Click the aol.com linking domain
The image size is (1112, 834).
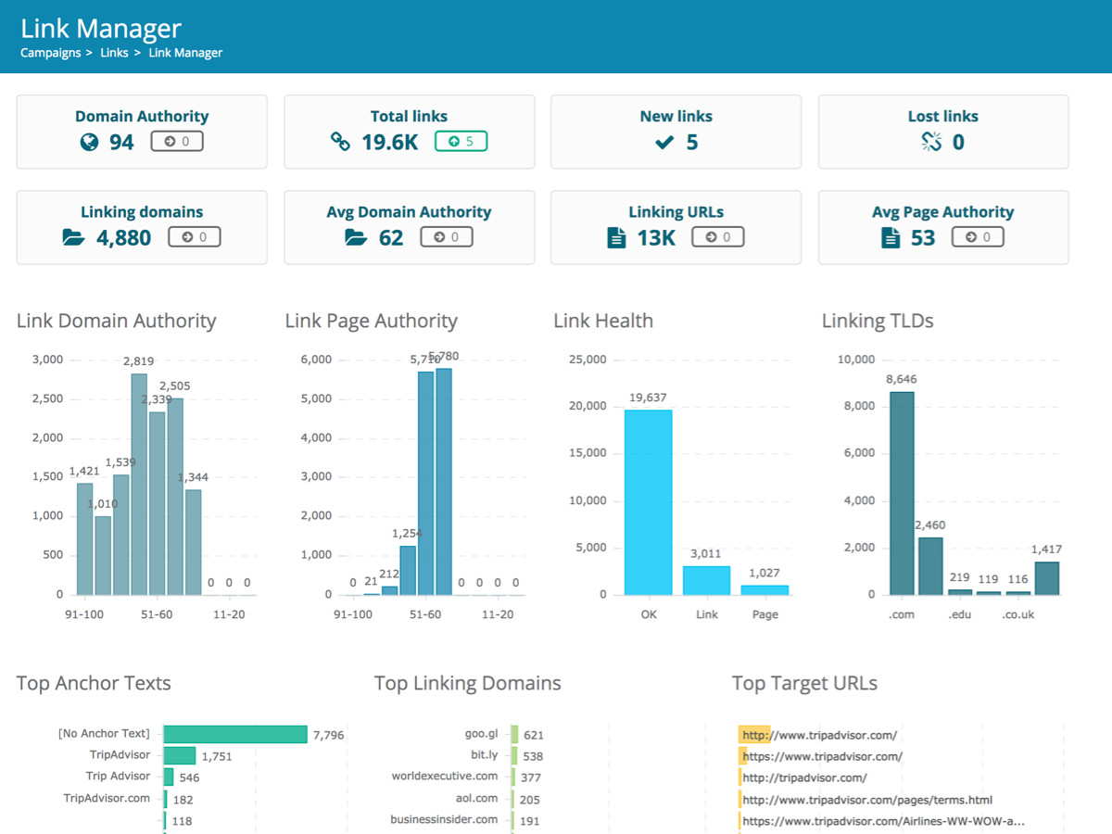pyautogui.click(x=476, y=798)
